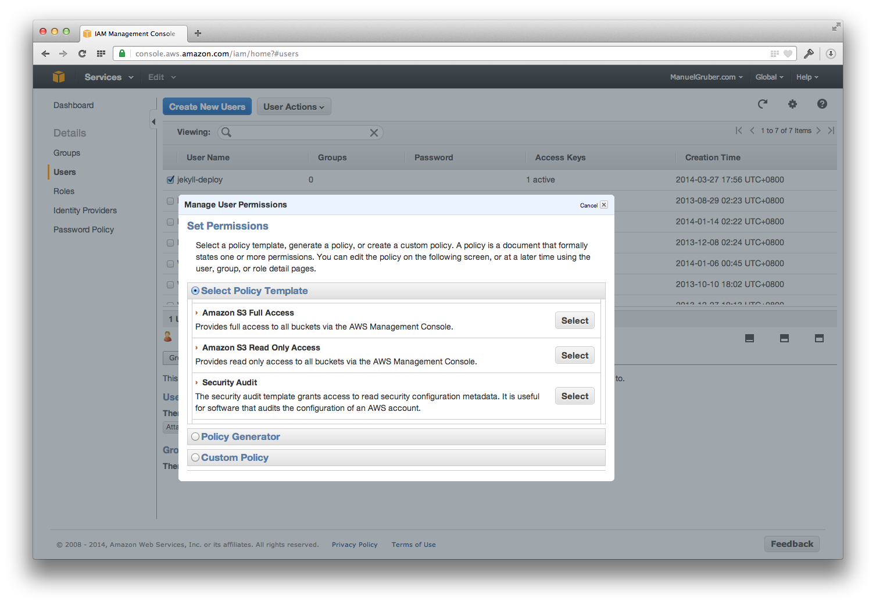The image size is (876, 605).
Task: Toggle fullscreen arrows in the window corner
Action: [836, 27]
